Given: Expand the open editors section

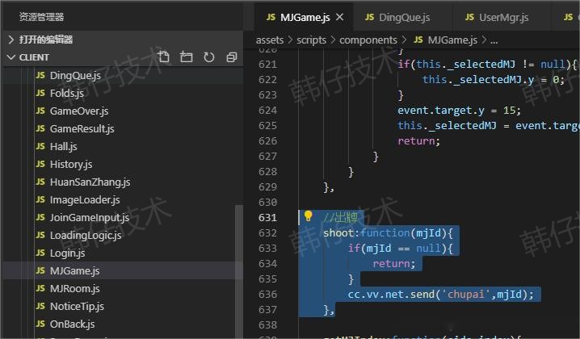Looking at the screenshot, I should [11, 40].
